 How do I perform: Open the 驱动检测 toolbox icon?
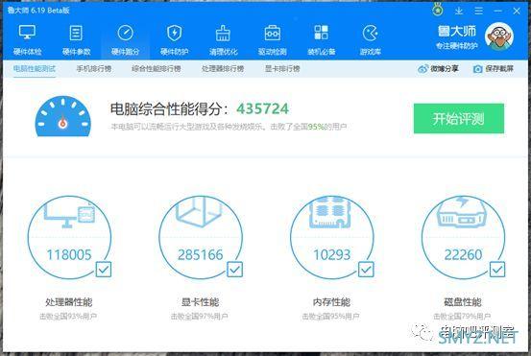(273, 33)
